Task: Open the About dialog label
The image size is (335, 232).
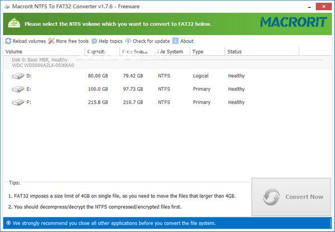Action: (186, 41)
